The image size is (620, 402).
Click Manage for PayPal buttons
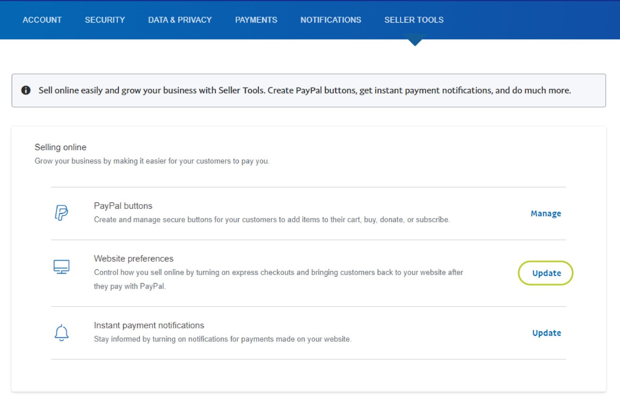click(546, 213)
